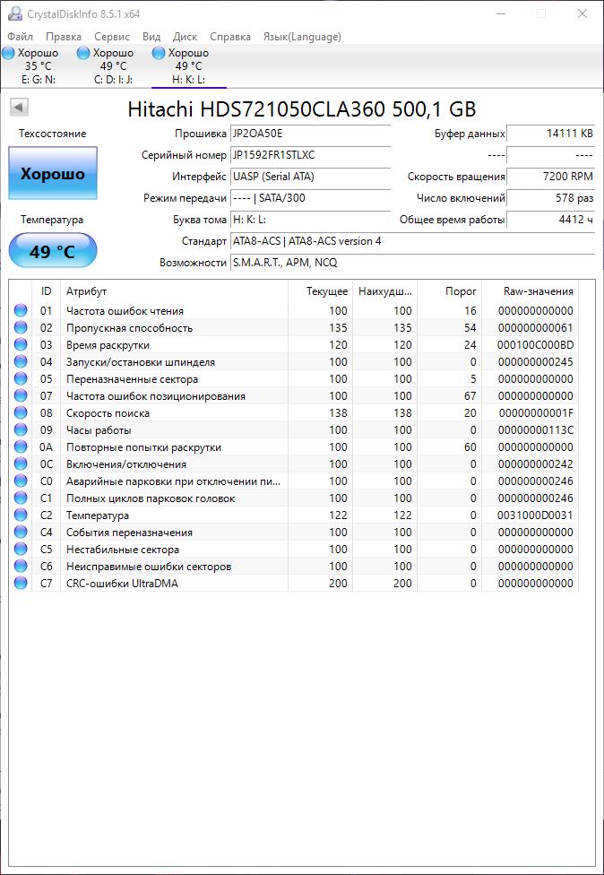The image size is (604, 875).
Task: Click the ID column header
Action: (x=47, y=291)
